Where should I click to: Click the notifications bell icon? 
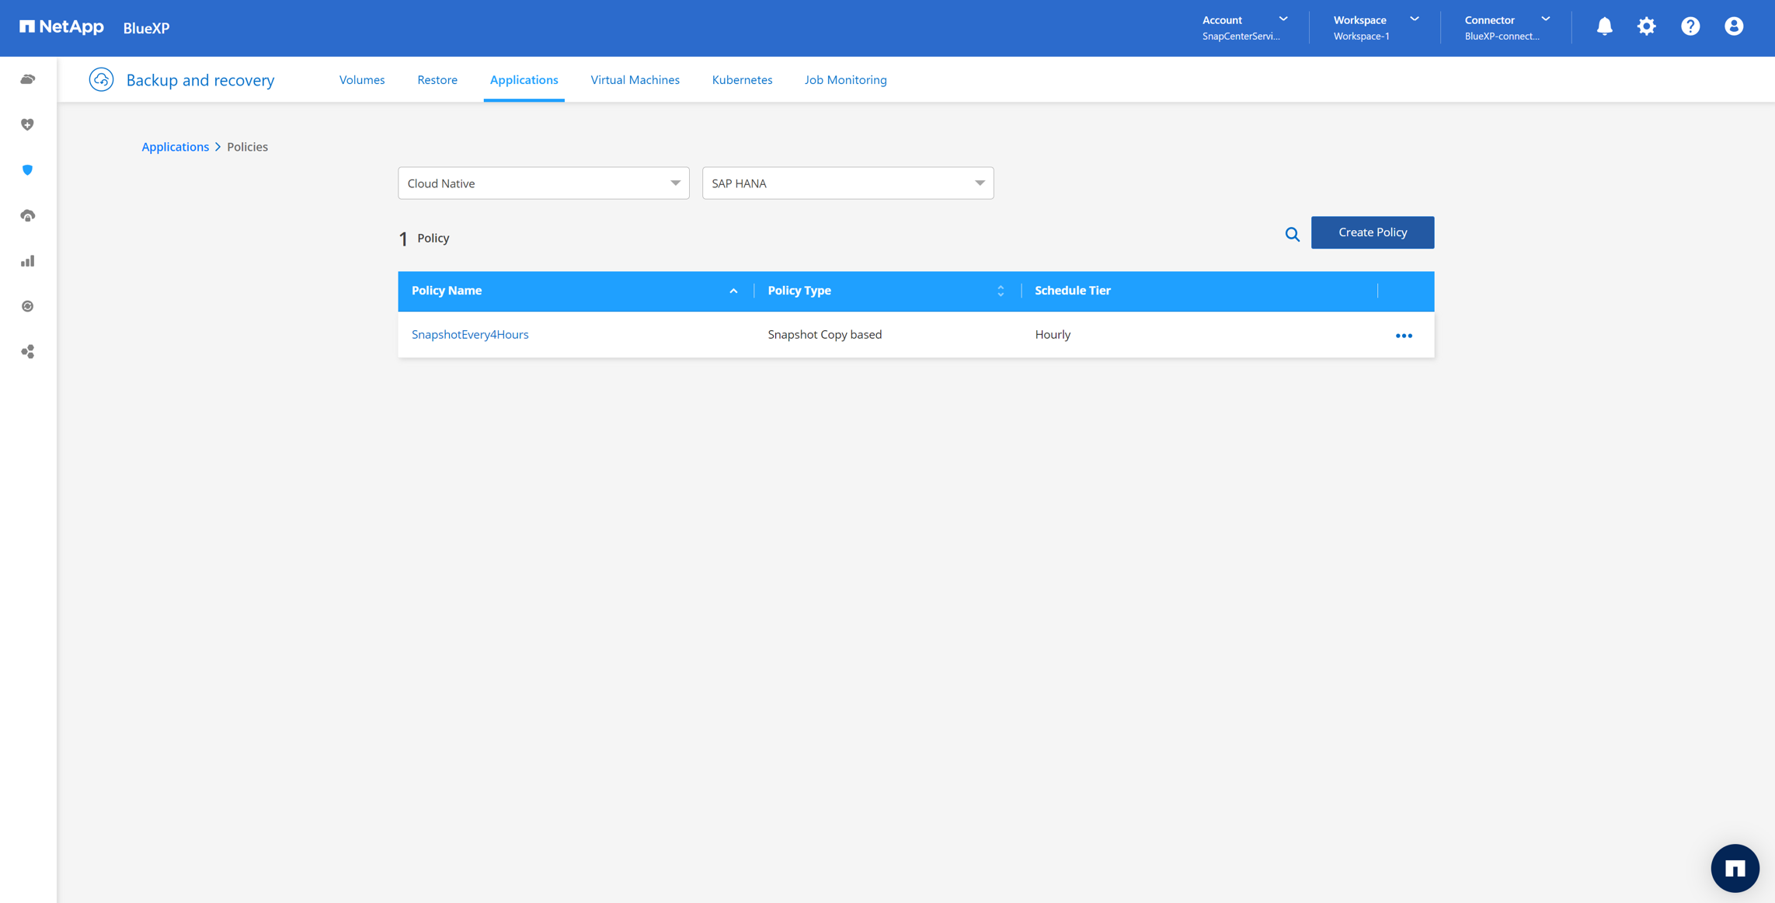pyautogui.click(x=1604, y=26)
